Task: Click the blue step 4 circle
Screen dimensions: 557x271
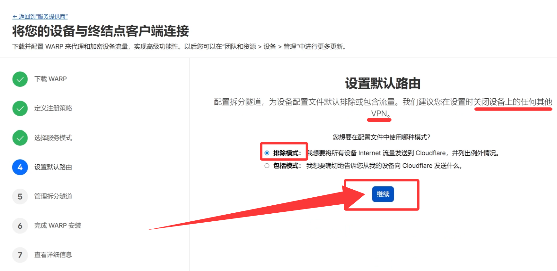Action: [x=20, y=167]
